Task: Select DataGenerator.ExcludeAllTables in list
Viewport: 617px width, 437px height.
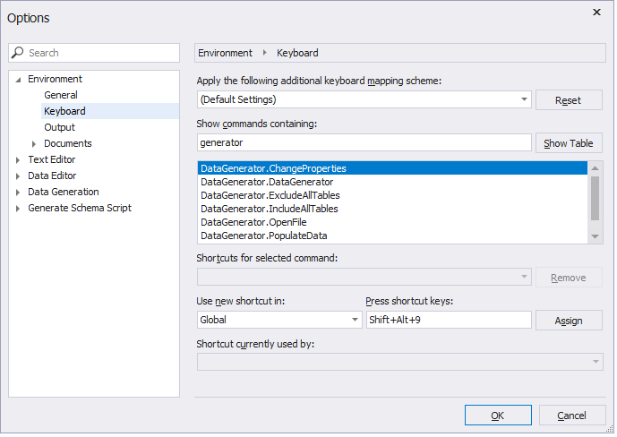Action: click(x=270, y=195)
